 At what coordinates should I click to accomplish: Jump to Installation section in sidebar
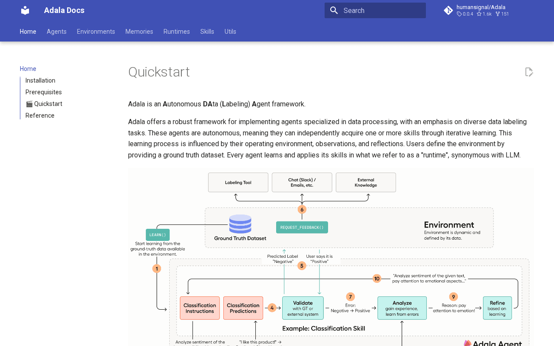pyautogui.click(x=40, y=80)
